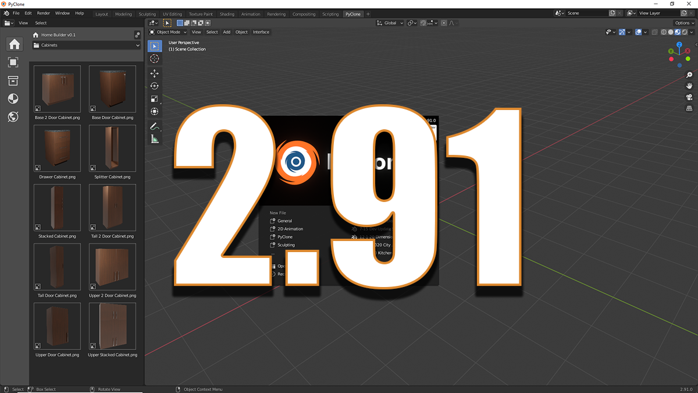Click the camera view icon in viewport sidebar

tap(689, 98)
